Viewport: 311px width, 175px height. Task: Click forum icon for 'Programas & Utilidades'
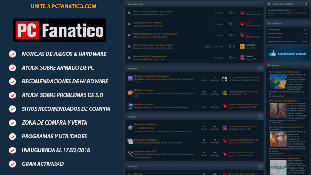[130, 142]
